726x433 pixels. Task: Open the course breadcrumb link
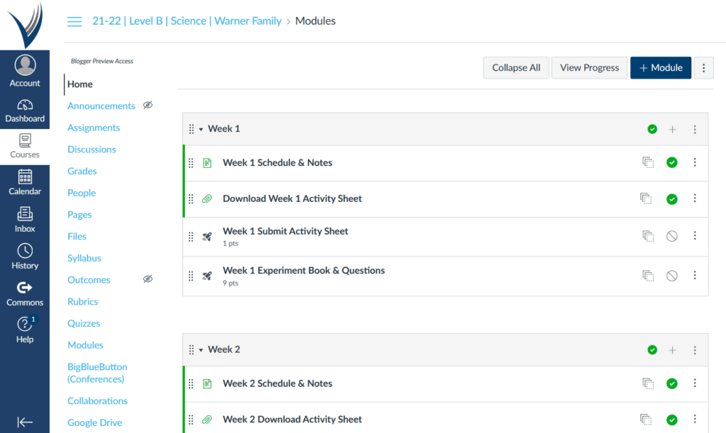coord(186,21)
